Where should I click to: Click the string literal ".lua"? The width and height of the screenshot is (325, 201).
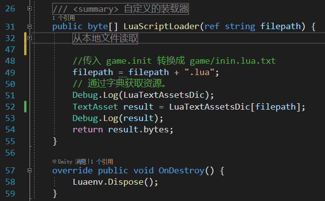pyautogui.click(x=199, y=72)
